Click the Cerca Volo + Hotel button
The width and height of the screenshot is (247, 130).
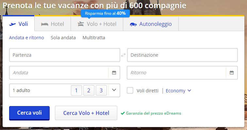point(86,113)
